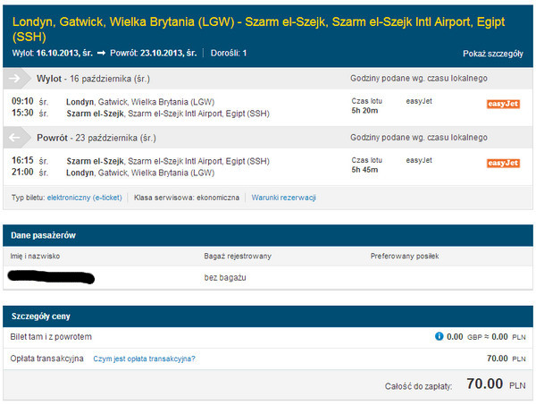536x405 pixels.
Task: Click the '5h 45m' flight duration
Action: point(364,170)
